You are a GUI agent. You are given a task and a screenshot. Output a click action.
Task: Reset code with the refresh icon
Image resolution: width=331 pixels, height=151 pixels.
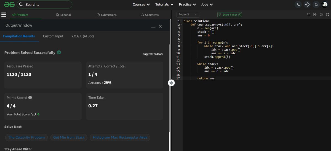click(327, 15)
